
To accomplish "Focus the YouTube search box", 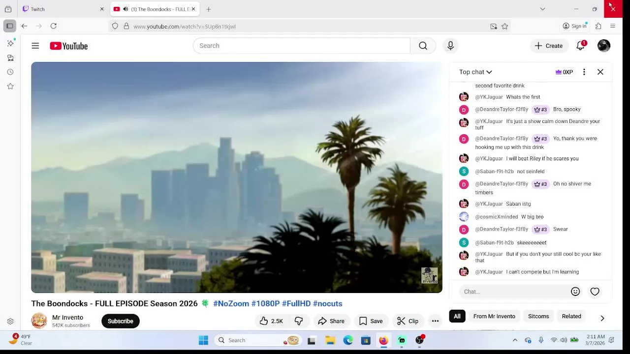I will (301, 46).
